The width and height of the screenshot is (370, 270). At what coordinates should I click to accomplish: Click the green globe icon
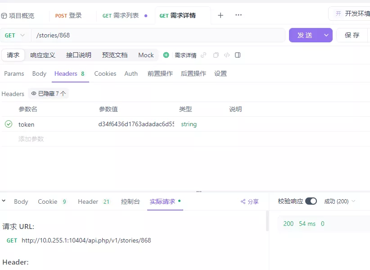click(x=166, y=55)
